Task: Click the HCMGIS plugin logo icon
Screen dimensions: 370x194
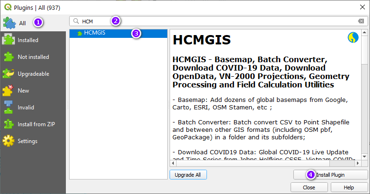Action: click(x=353, y=37)
